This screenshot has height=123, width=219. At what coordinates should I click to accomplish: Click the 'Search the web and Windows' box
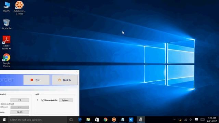point(37,120)
